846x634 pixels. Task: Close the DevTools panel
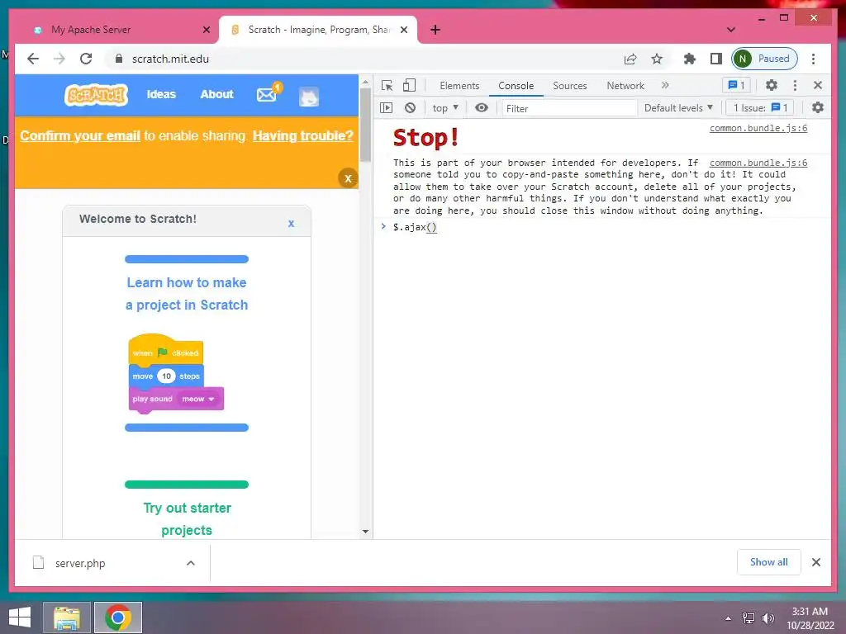pyautogui.click(x=818, y=85)
